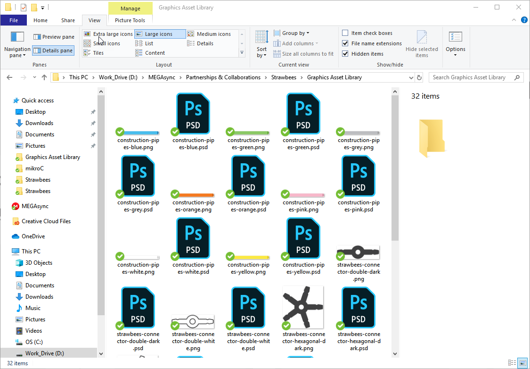Refresh the current folder view
Screen dimensions: 530x369
(419, 77)
